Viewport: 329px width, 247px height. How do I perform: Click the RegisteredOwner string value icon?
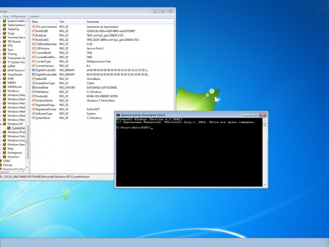pos(33,109)
